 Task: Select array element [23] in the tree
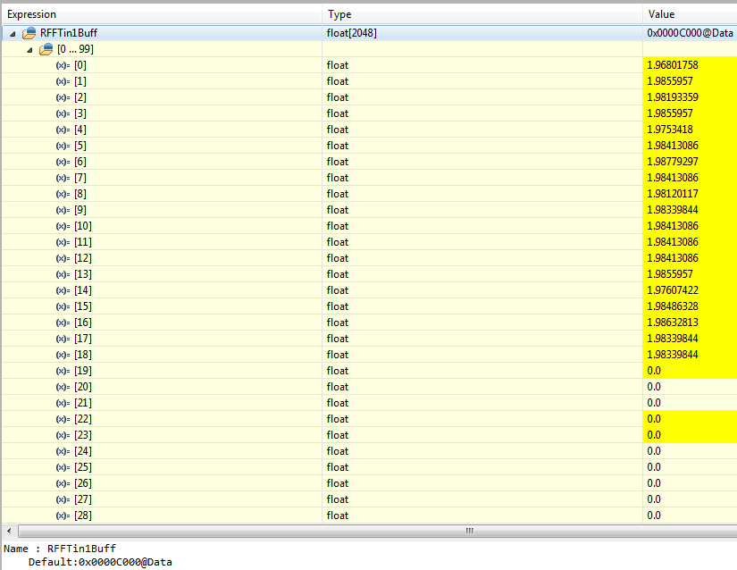click(83, 435)
